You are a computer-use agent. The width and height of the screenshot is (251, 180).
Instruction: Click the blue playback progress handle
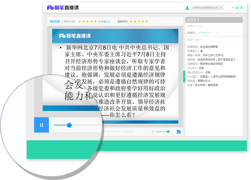[69, 125]
